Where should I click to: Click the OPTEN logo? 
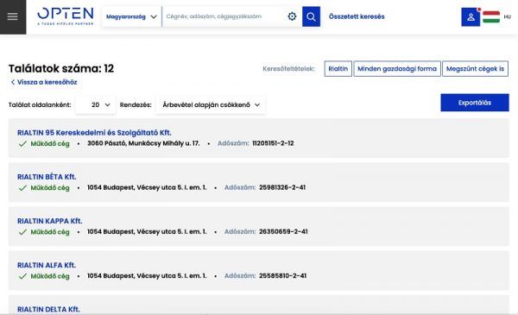(66, 16)
